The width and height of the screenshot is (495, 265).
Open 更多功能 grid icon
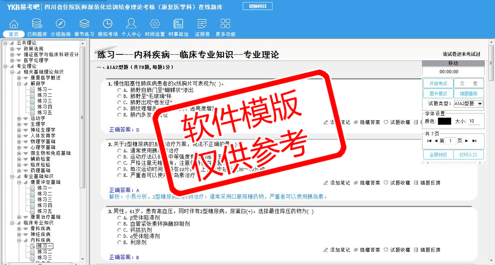point(225,24)
